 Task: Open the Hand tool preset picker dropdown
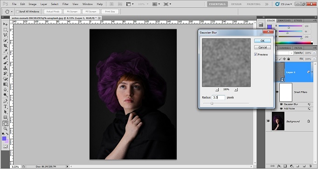click(x=12, y=12)
